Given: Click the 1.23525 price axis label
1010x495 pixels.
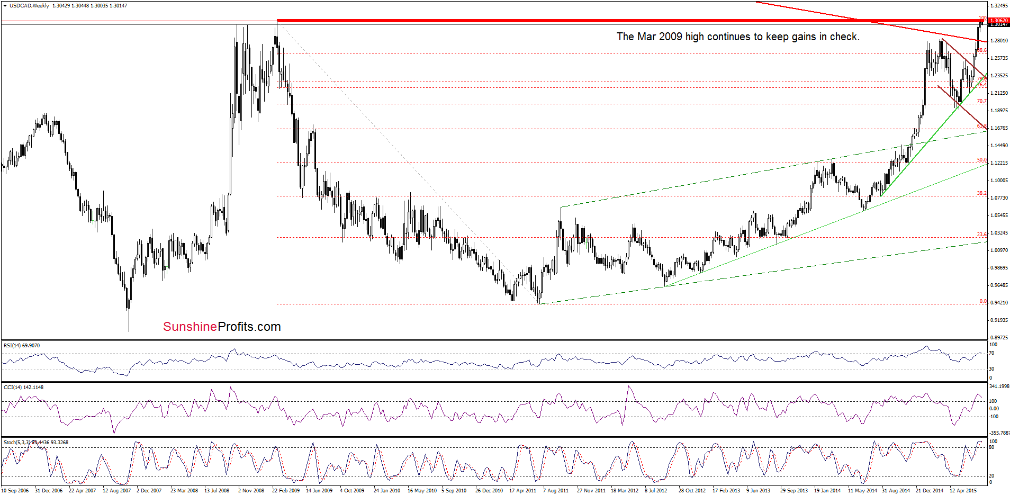Looking at the screenshot, I should click(x=999, y=76).
